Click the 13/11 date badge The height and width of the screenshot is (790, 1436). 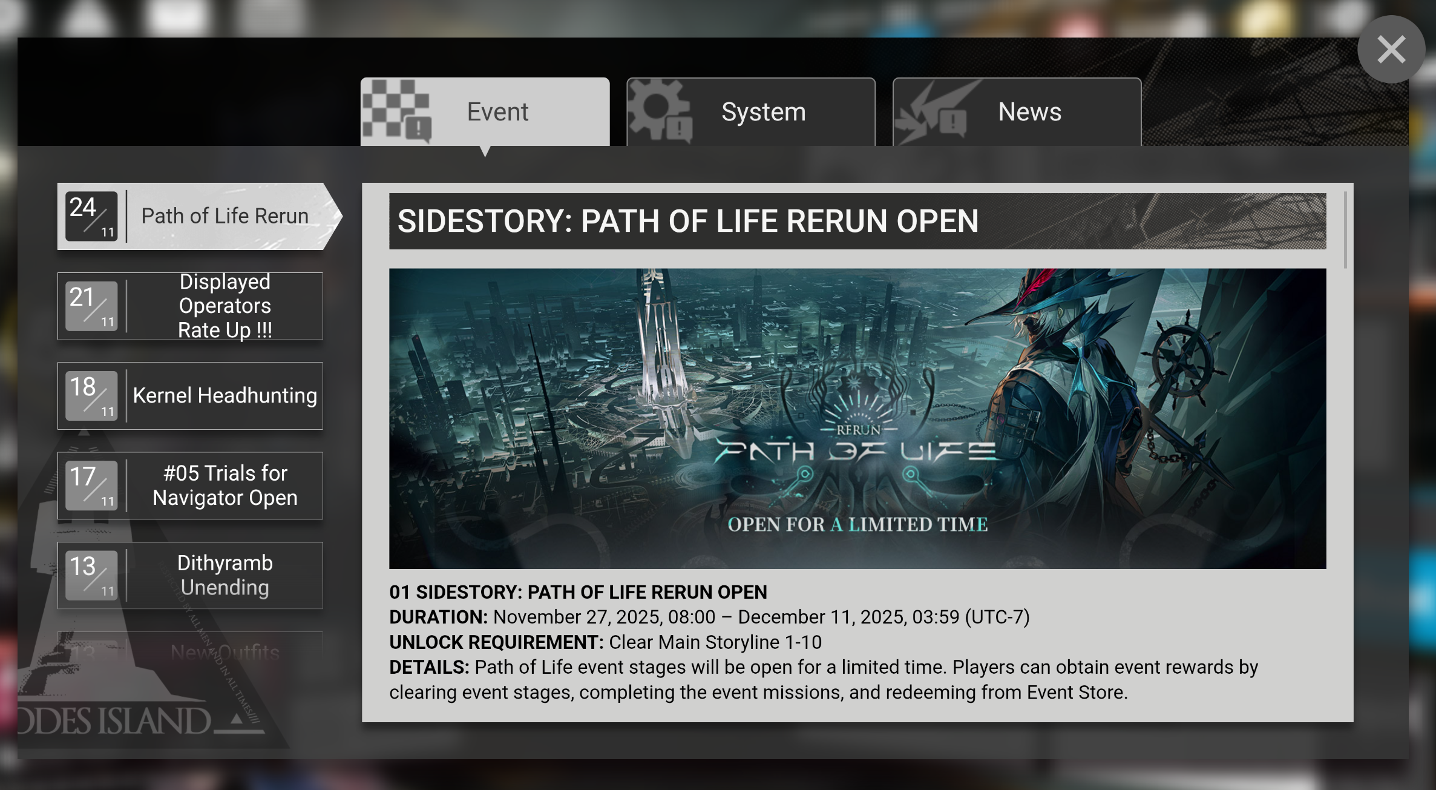(x=91, y=575)
